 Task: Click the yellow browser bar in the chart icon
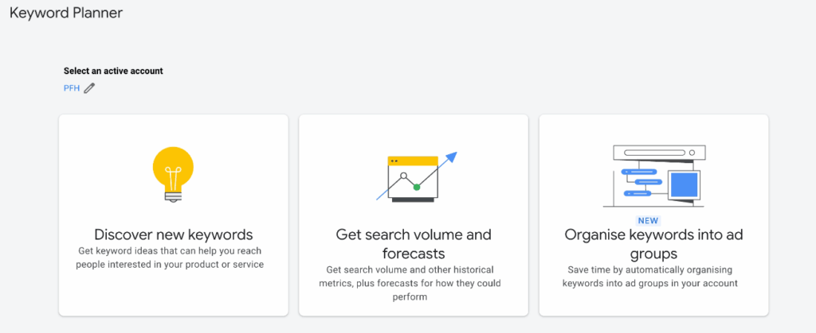[413, 161]
